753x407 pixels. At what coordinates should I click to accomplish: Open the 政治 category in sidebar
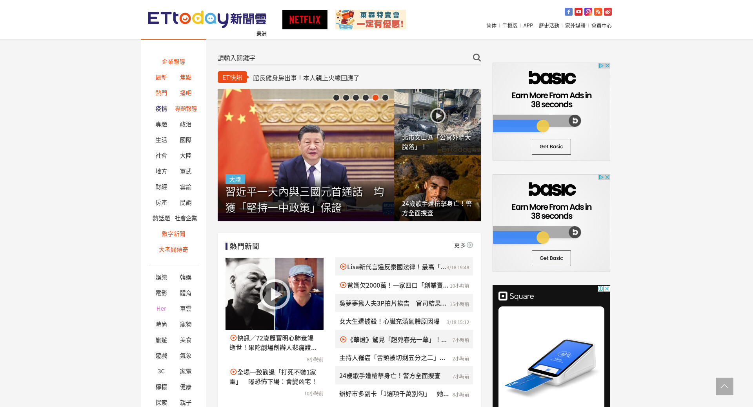tap(186, 124)
